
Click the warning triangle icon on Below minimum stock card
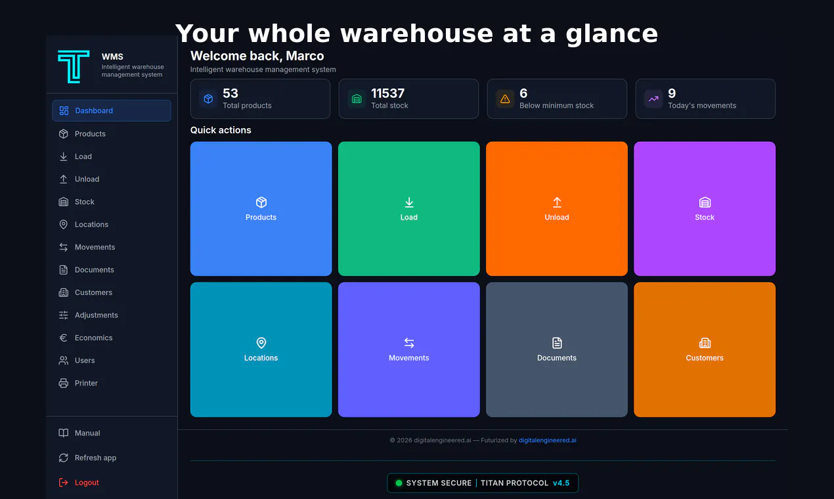pyautogui.click(x=505, y=98)
